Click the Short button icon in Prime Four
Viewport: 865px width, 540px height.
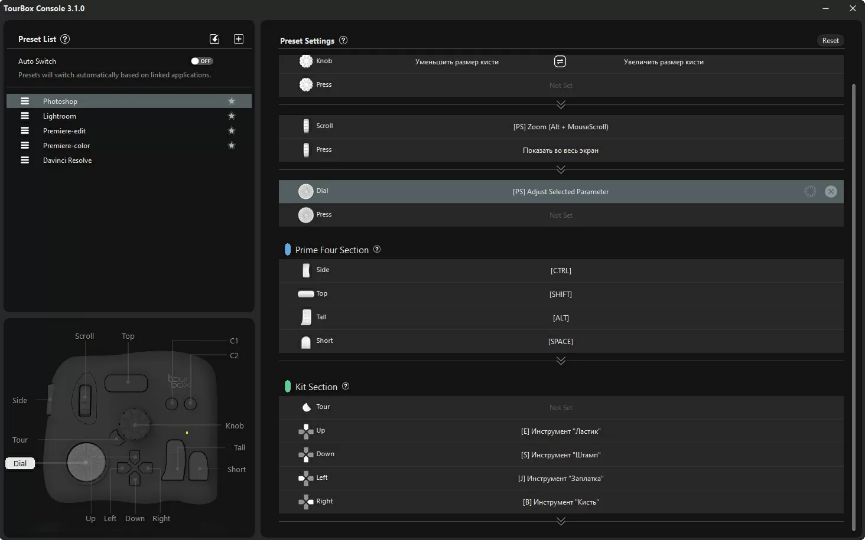(305, 342)
